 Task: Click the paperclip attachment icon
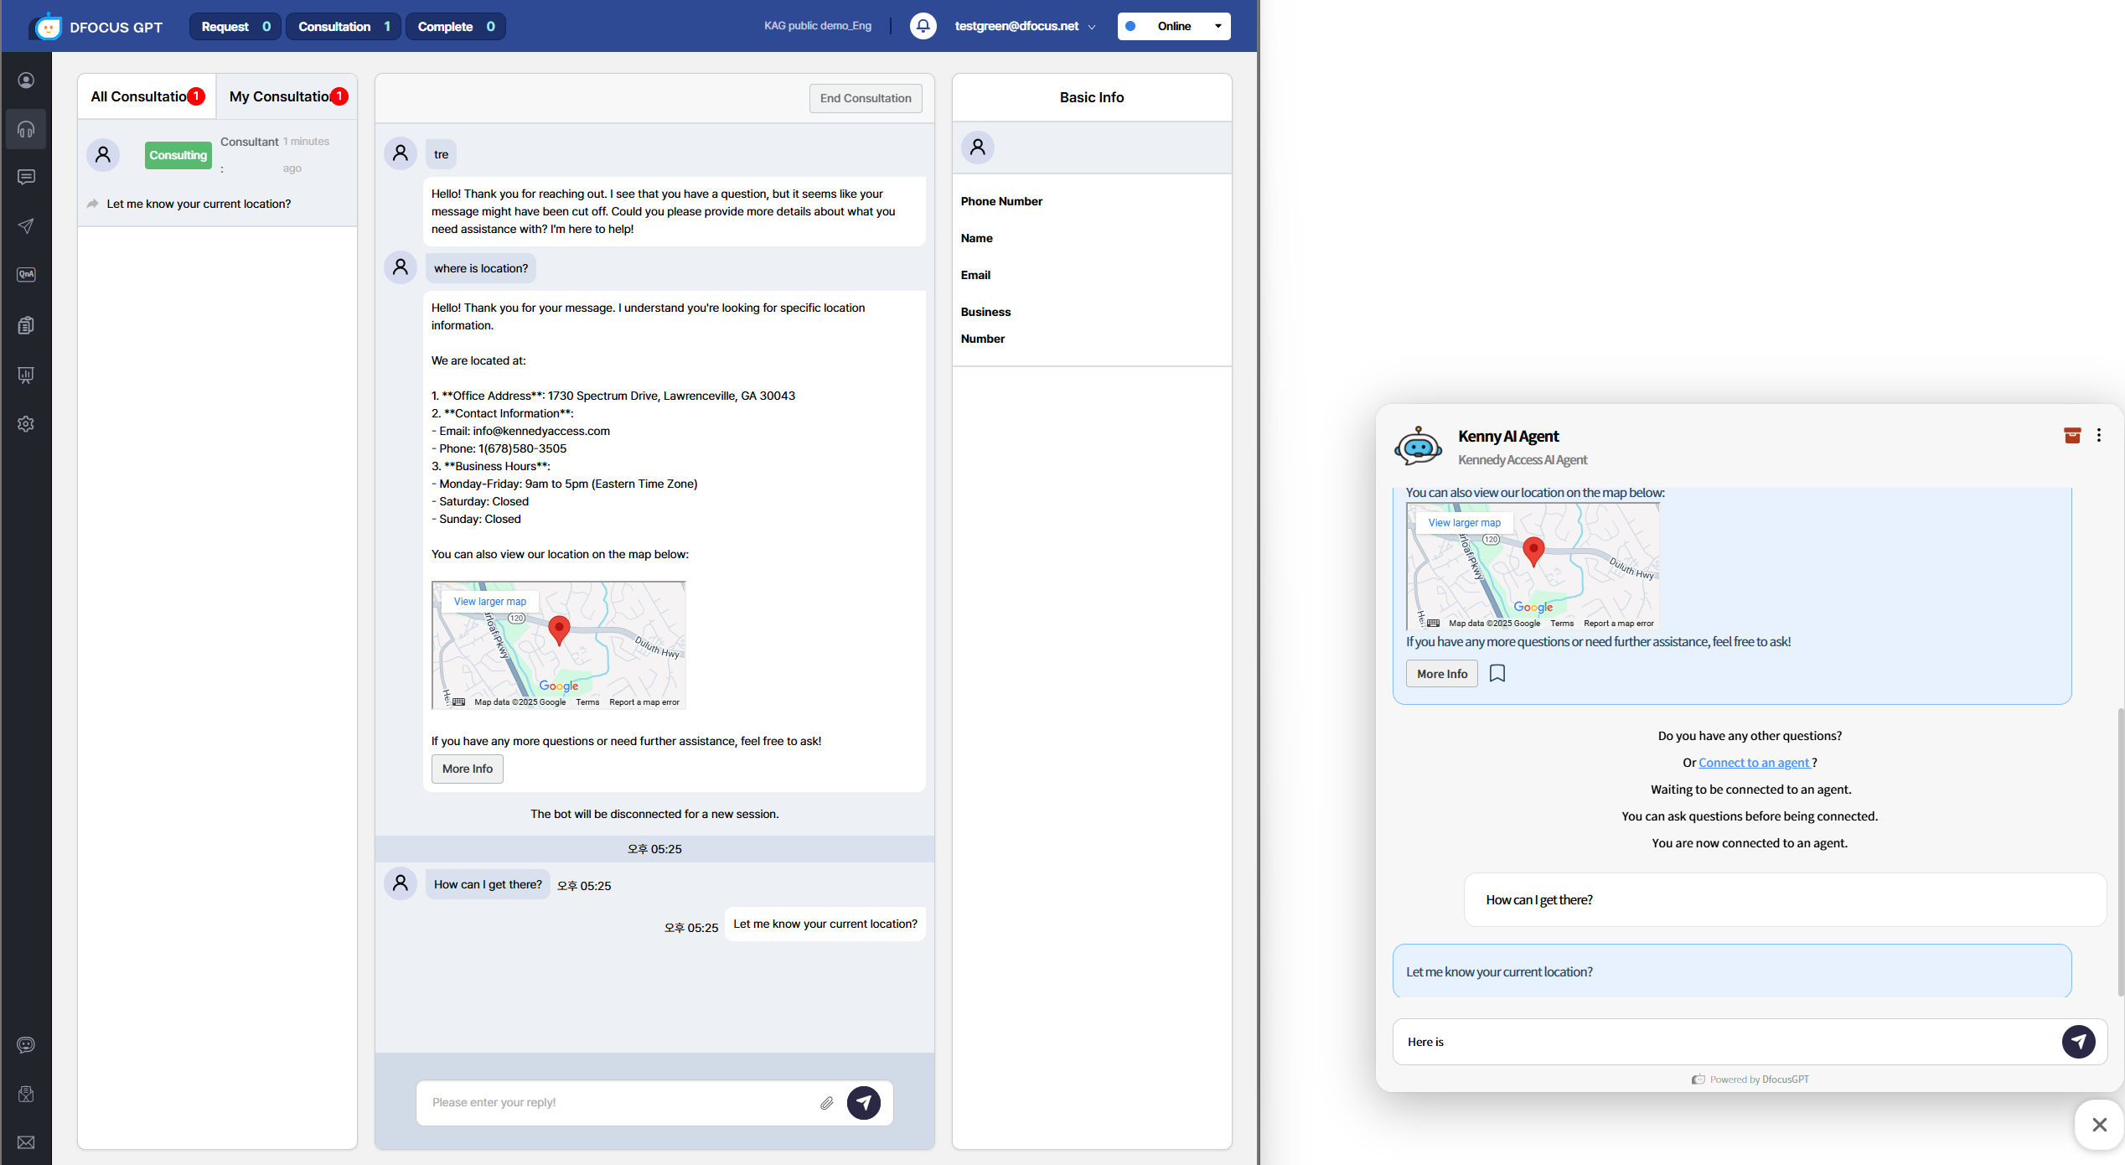pyautogui.click(x=826, y=1103)
